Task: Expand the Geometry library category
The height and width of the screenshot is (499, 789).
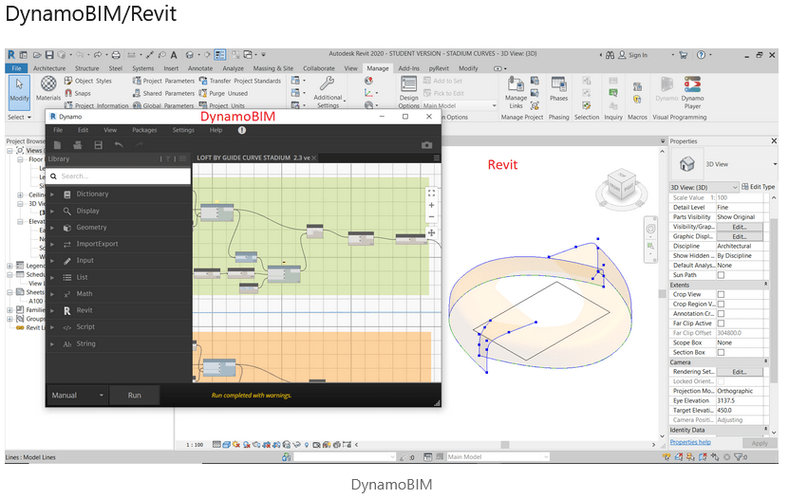Action: [x=92, y=228]
